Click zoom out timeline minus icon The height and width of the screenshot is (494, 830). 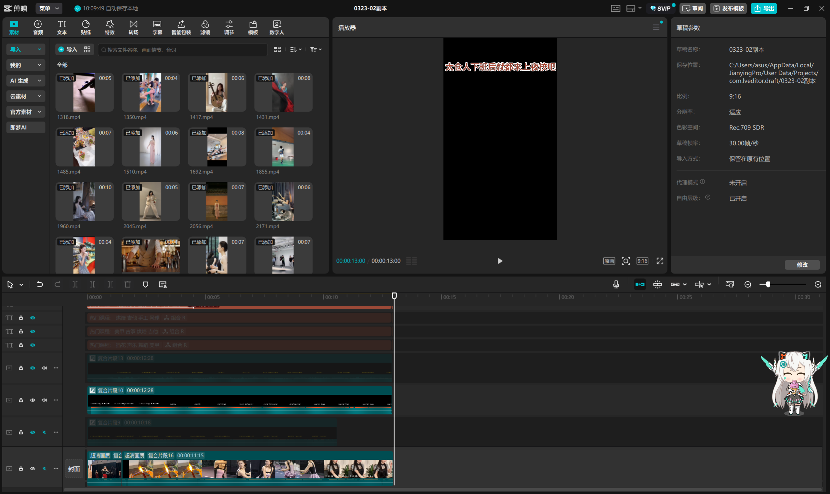tap(747, 284)
